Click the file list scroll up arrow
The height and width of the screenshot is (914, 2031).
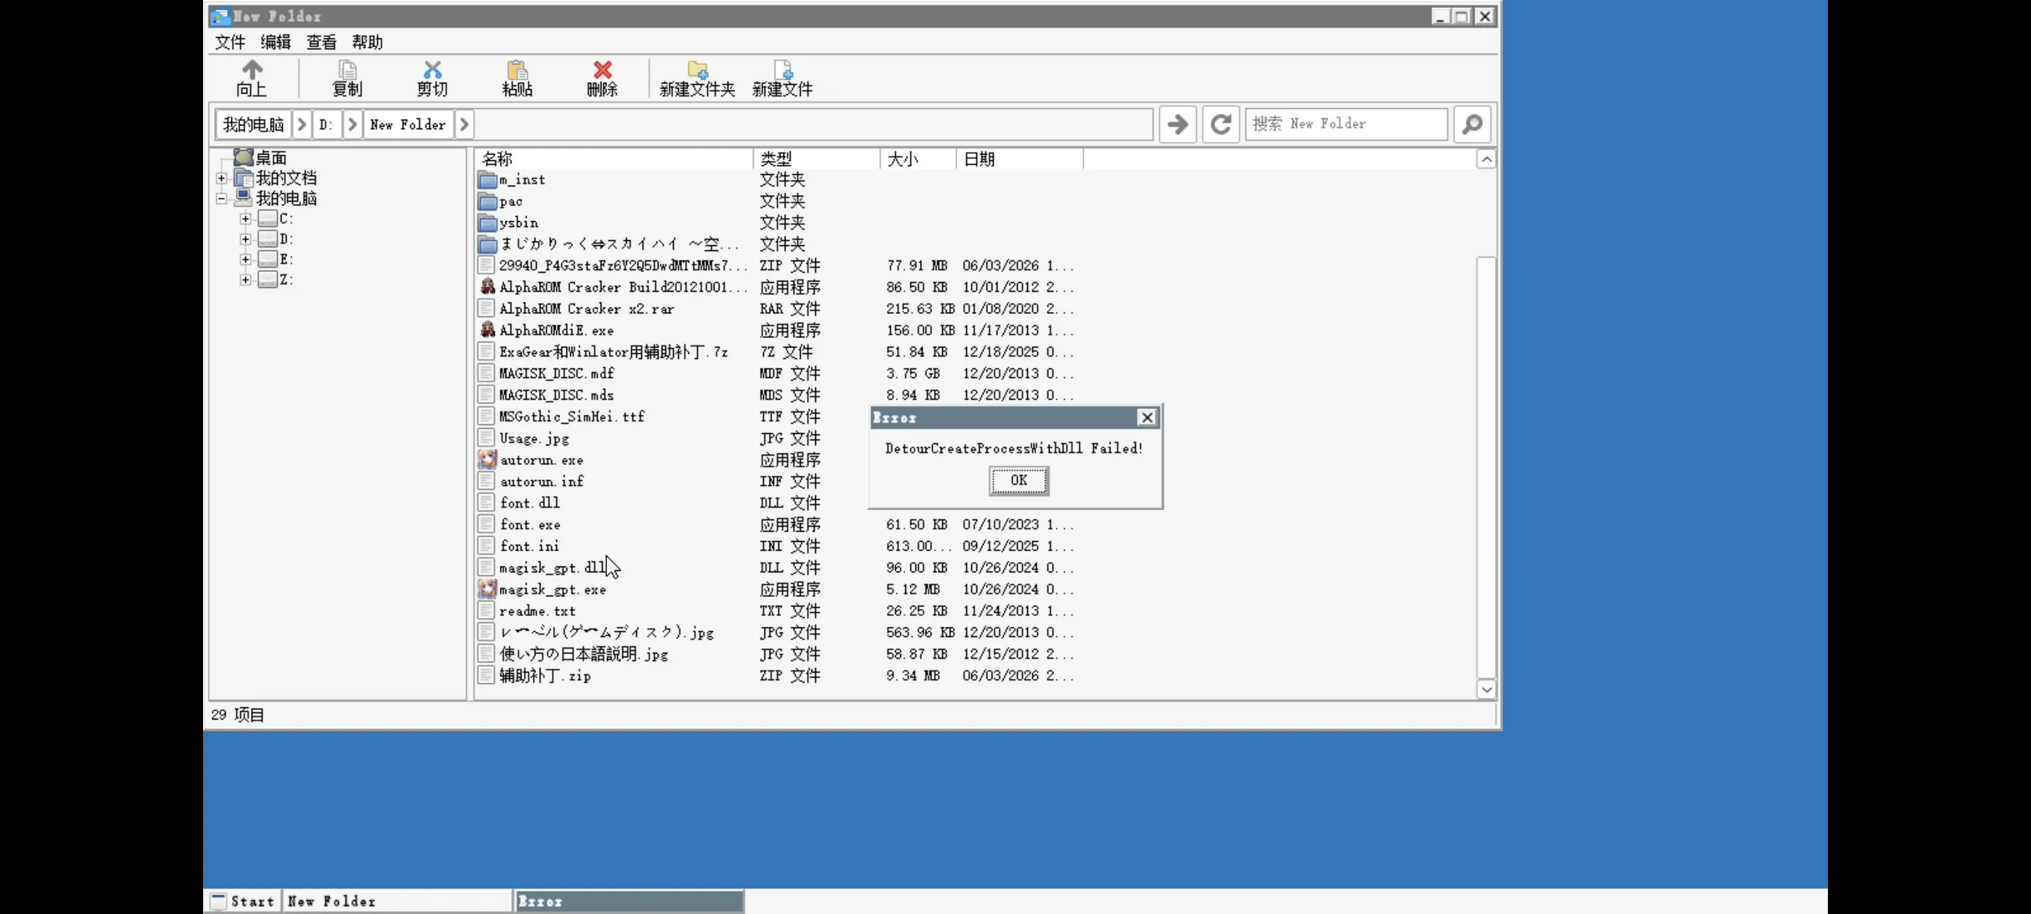click(x=1486, y=160)
